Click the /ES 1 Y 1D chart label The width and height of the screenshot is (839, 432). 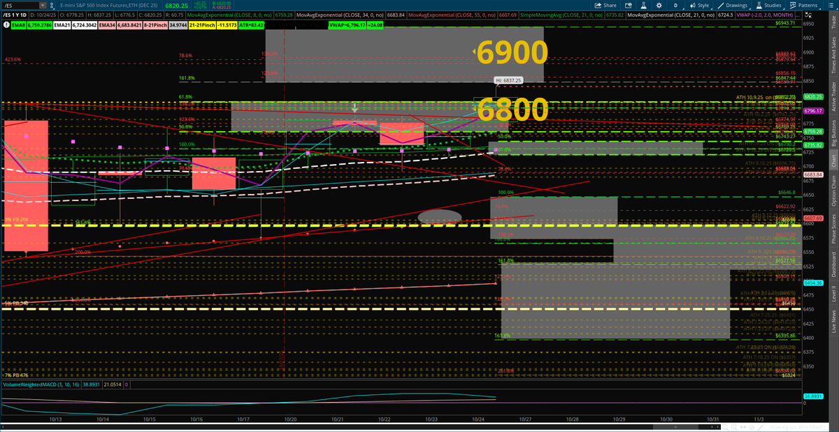(x=14, y=15)
